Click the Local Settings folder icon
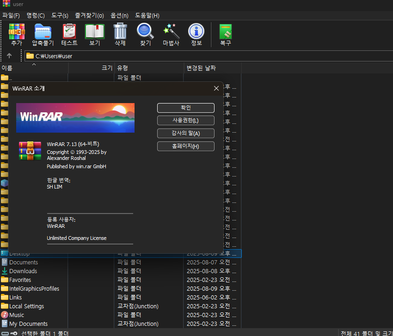This screenshot has width=393, height=336. (x=5, y=306)
